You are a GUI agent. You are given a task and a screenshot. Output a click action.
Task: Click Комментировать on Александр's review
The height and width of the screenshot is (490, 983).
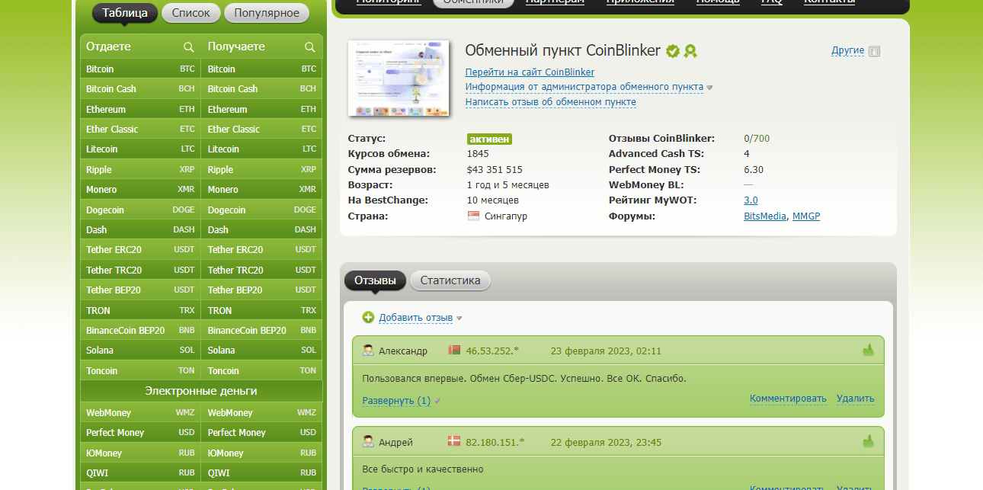click(x=788, y=399)
